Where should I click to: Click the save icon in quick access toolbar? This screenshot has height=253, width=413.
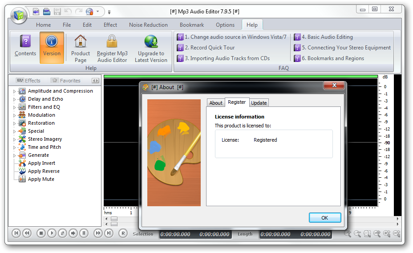click(57, 11)
